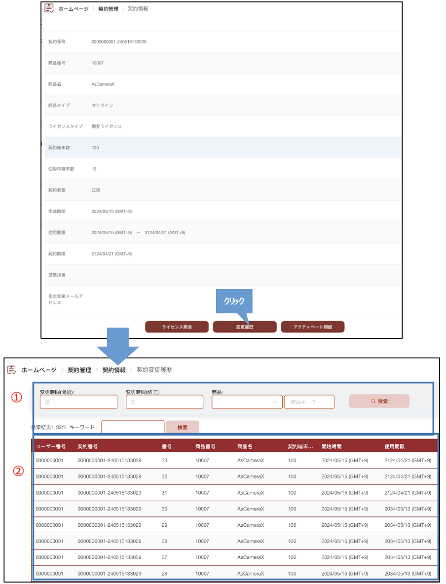The height and width of the screenshot is (584, 446).
Task: Expand the 商品 dropdown chevron
Action: coord(275,402)
